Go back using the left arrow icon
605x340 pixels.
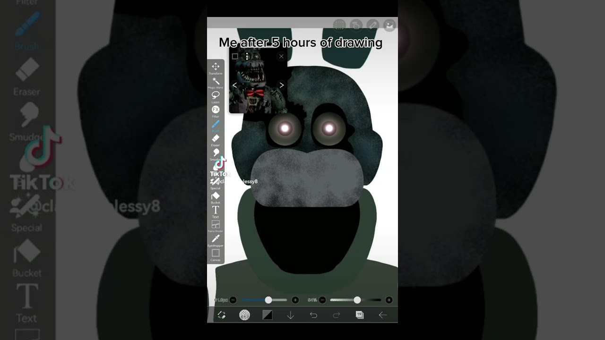click(x=383, y=315)
